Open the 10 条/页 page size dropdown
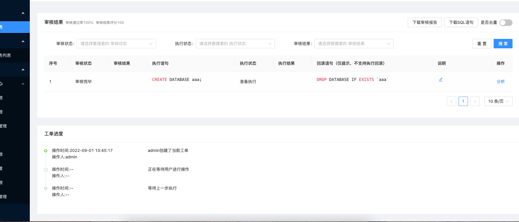Screen dimensions: 519x222 498,101
